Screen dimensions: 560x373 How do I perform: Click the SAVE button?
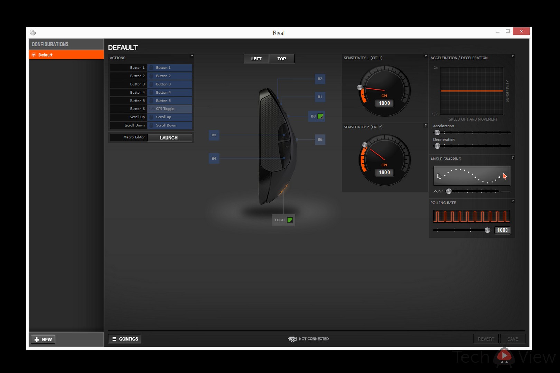coord(513,339)
